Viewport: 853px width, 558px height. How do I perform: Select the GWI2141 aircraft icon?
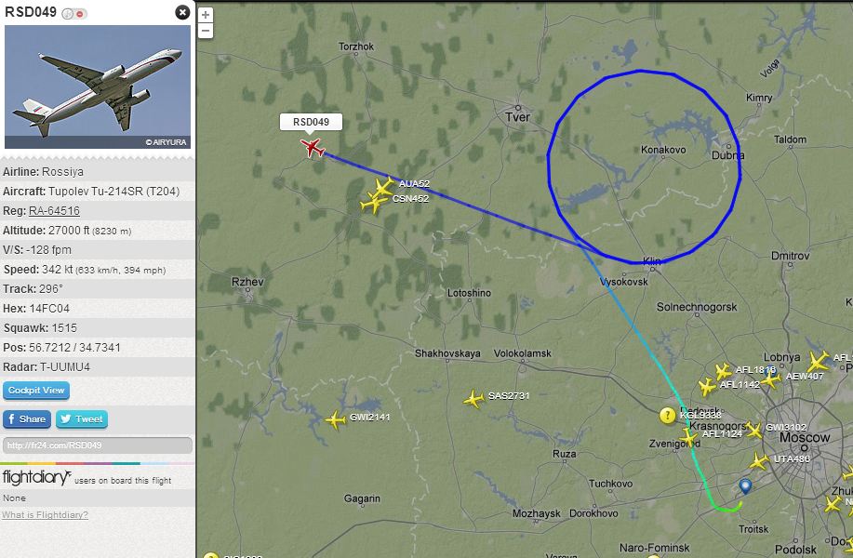(x=335, y=419)
